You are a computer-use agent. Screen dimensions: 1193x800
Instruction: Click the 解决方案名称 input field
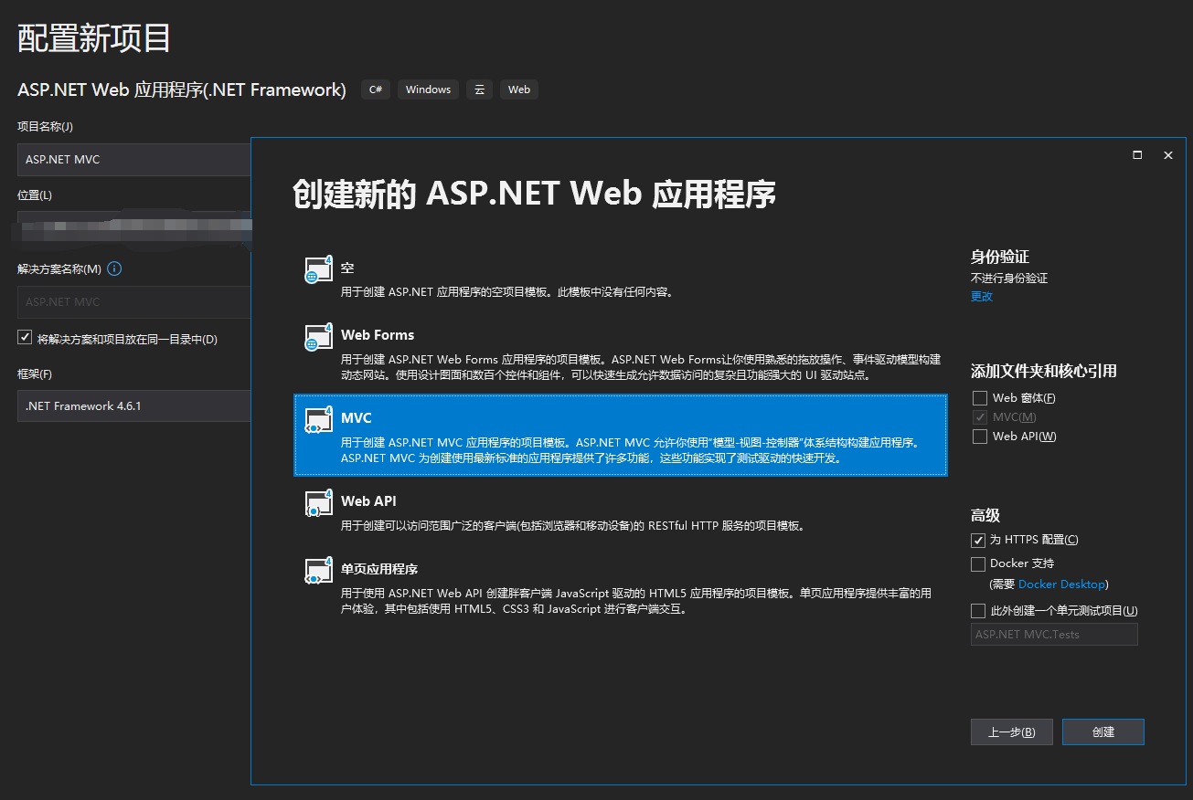click(133, 301)
